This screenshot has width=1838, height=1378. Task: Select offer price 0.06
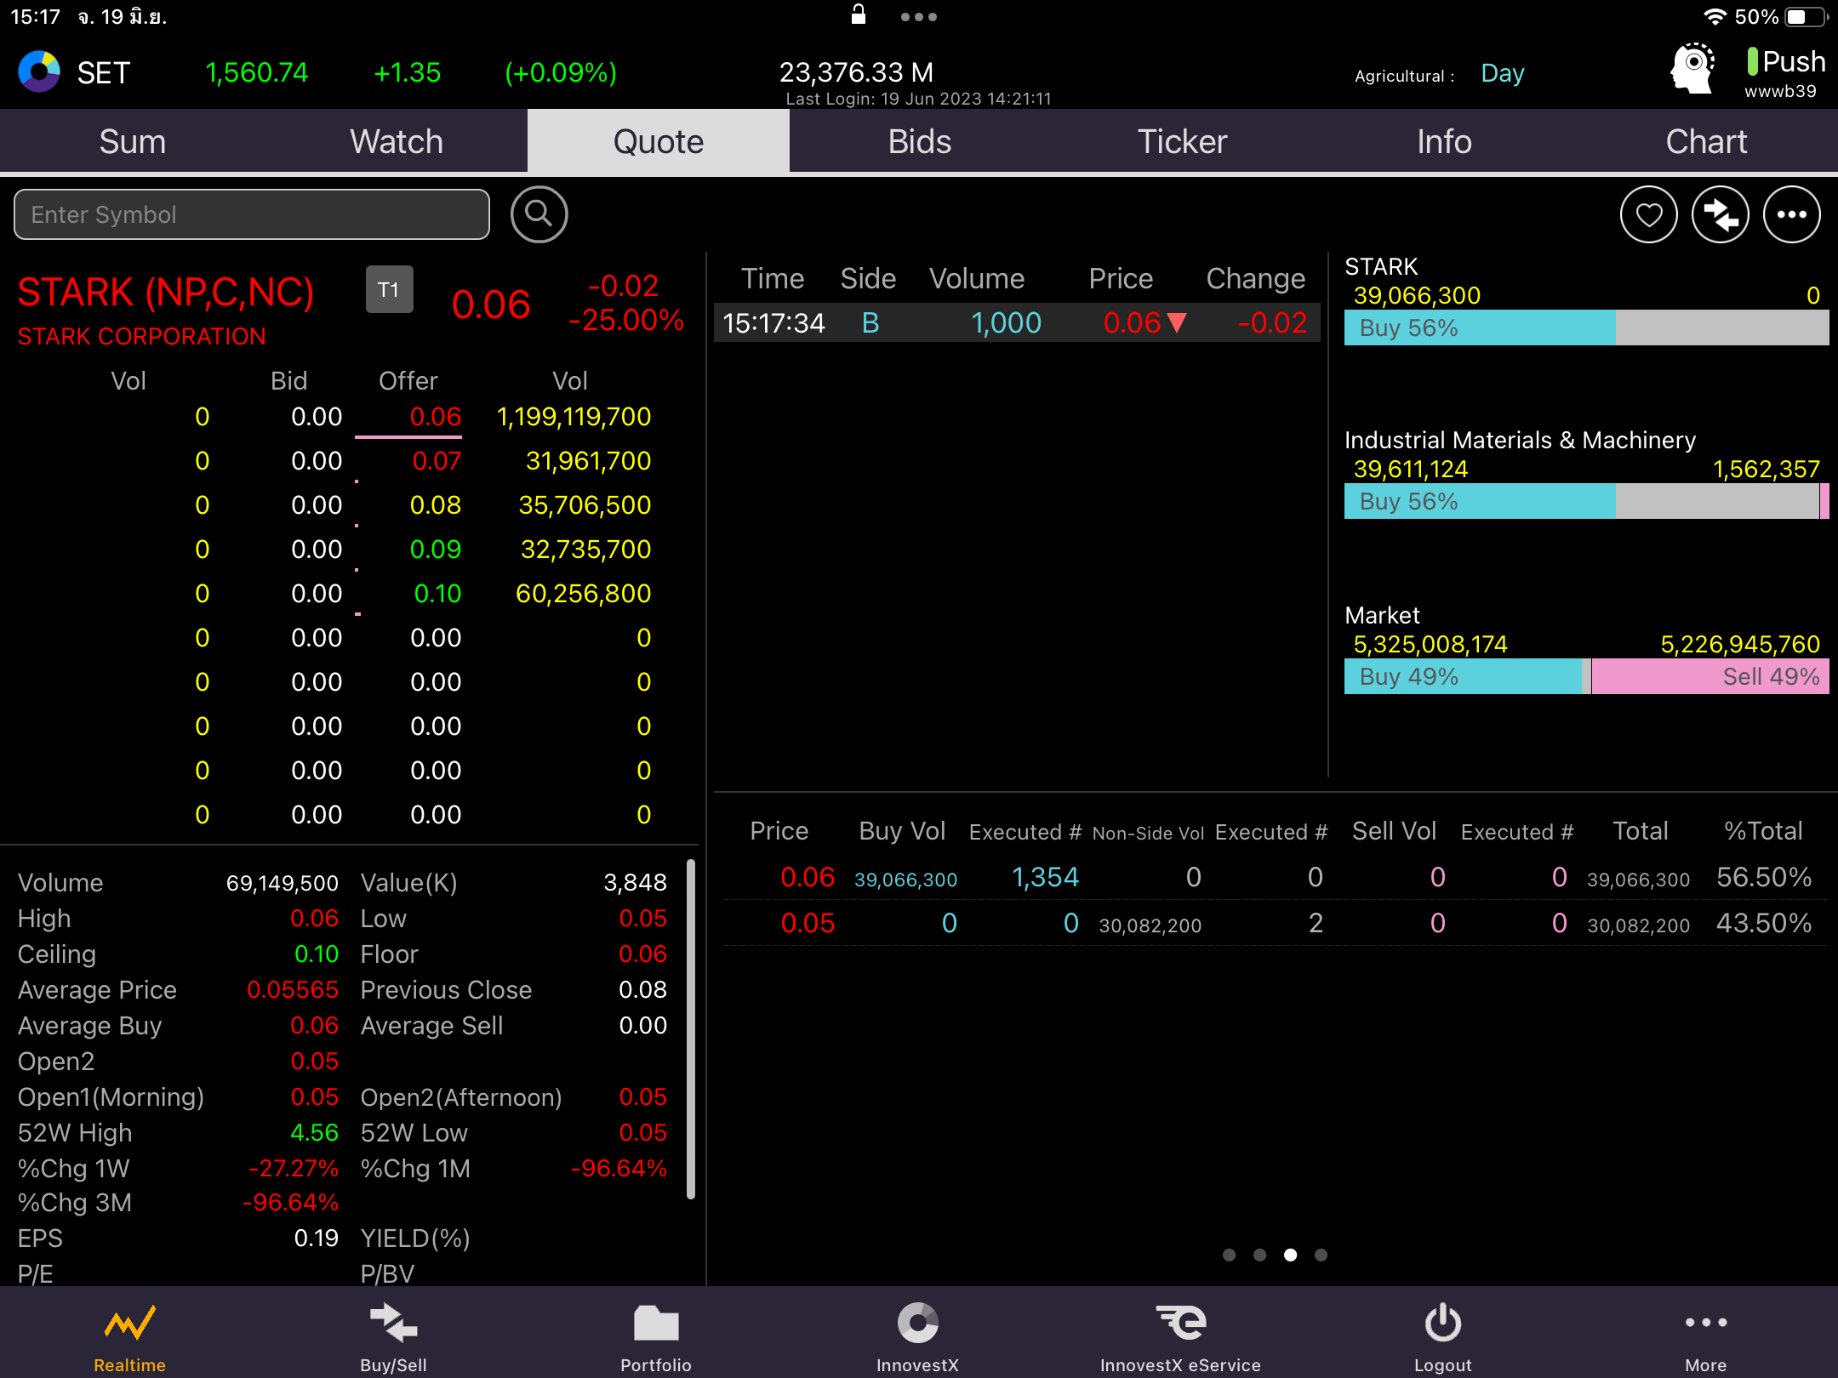436,417
